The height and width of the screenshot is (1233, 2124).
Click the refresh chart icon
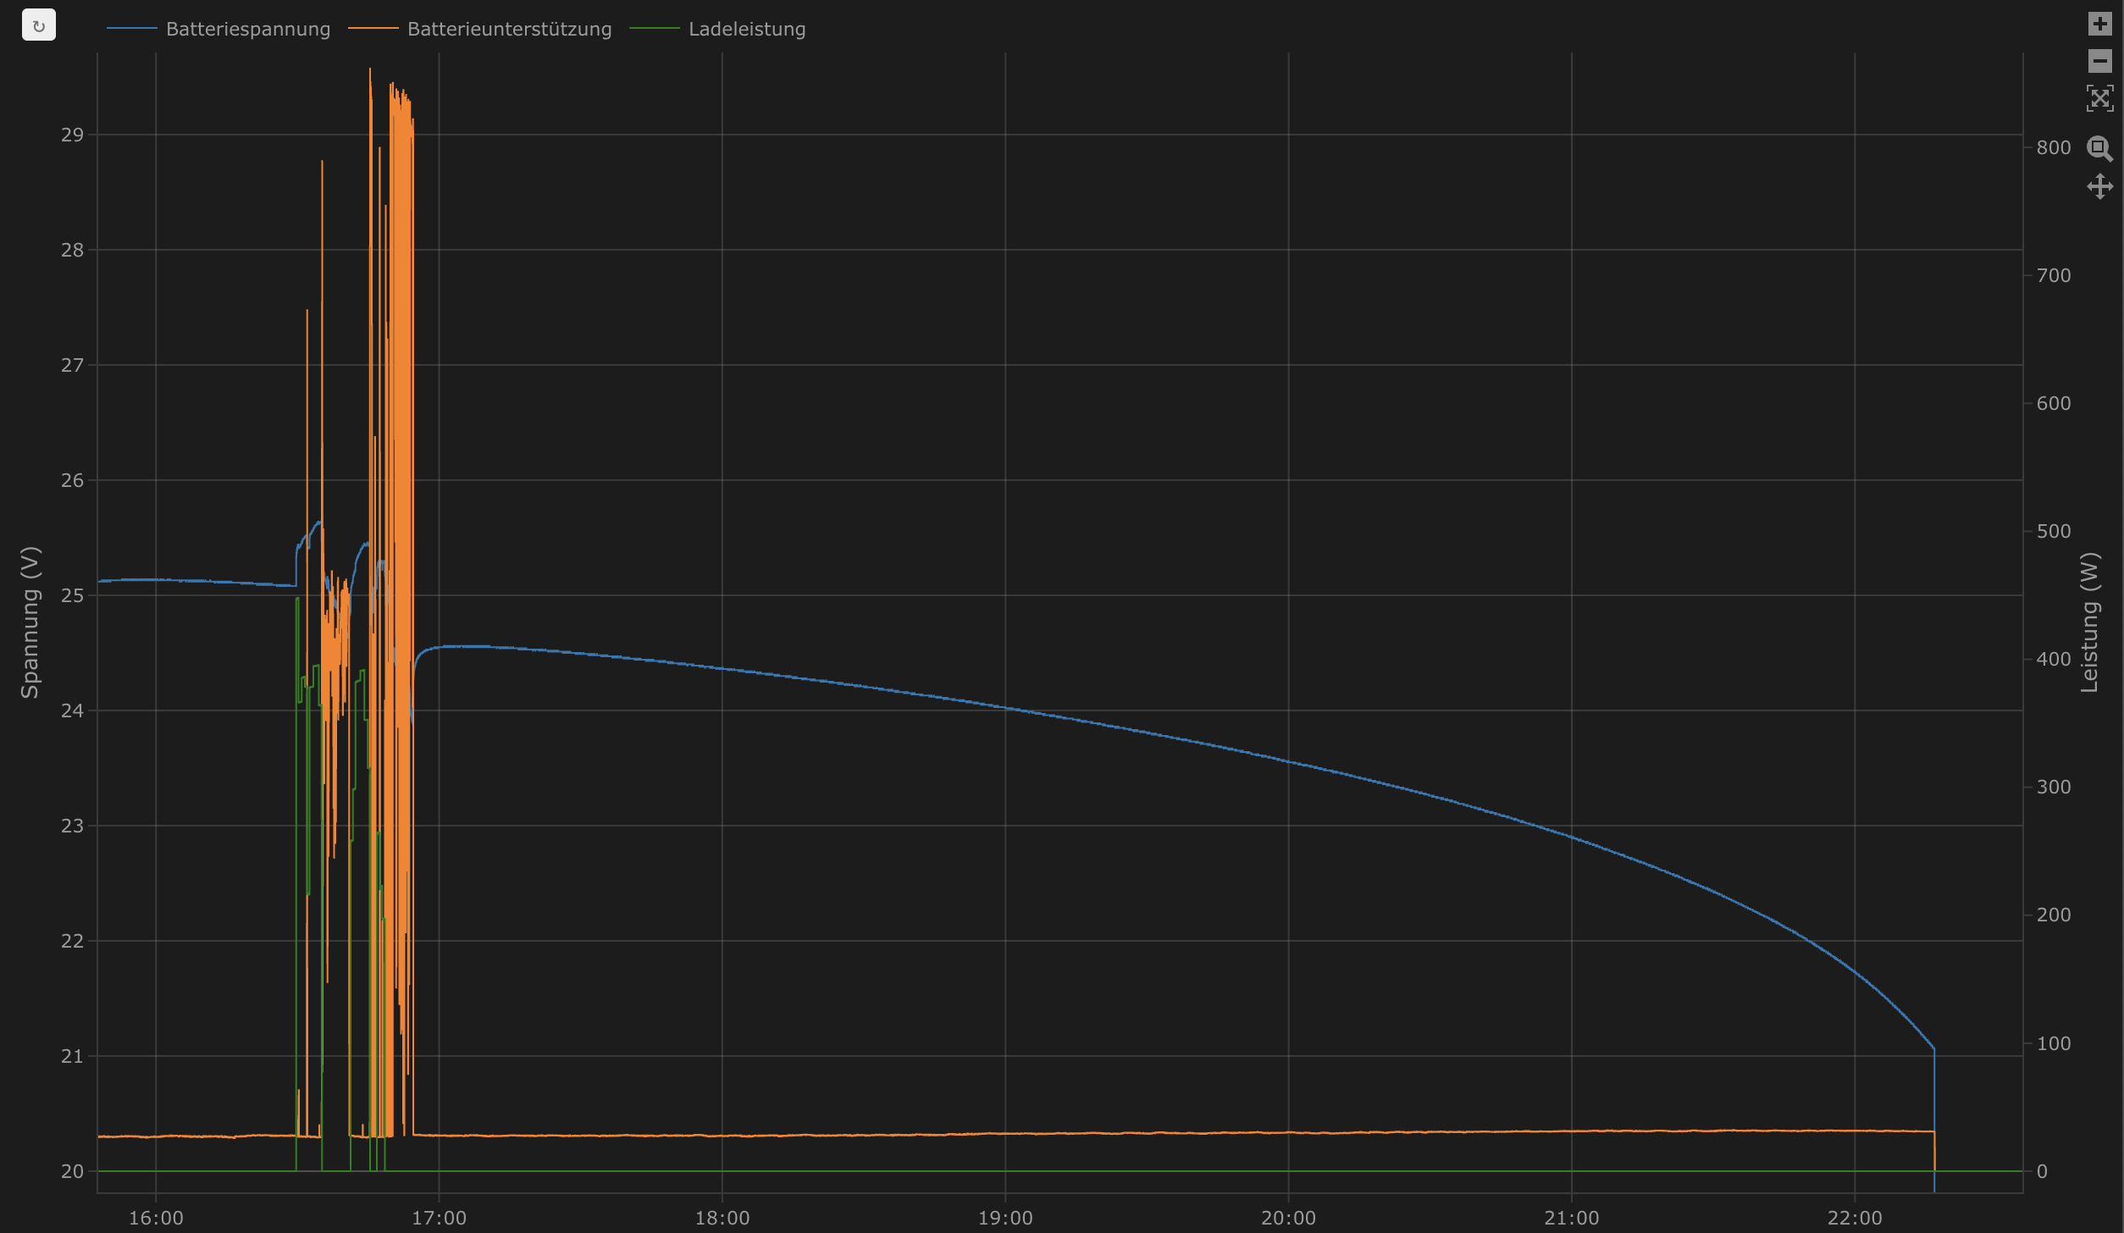coord(39,25)
